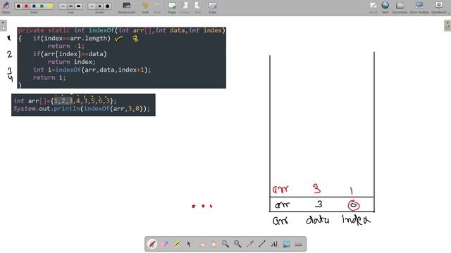
Task: Select the Zoom in tool
Action: pos(225,244)
